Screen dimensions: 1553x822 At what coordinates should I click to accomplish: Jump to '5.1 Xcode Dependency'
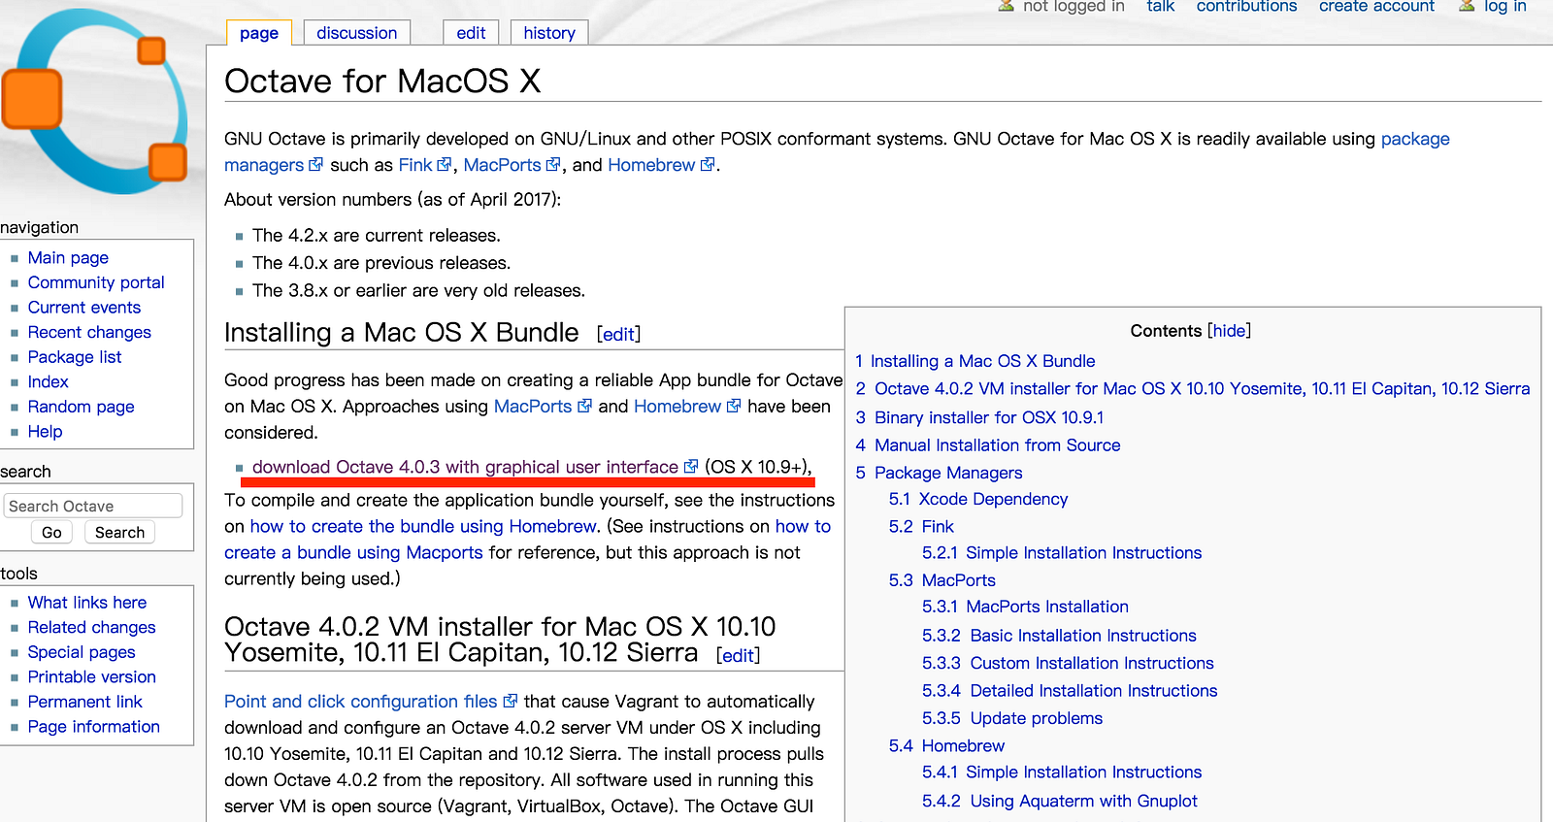[978, 499]
